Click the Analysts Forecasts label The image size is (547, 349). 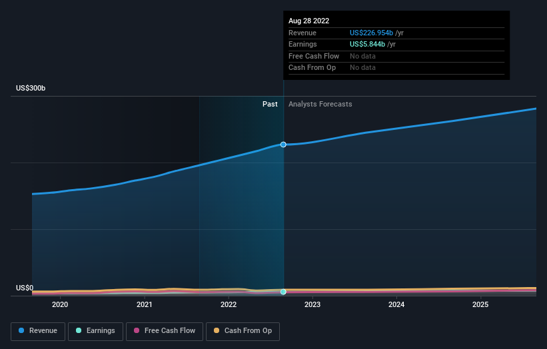[320, 104]
